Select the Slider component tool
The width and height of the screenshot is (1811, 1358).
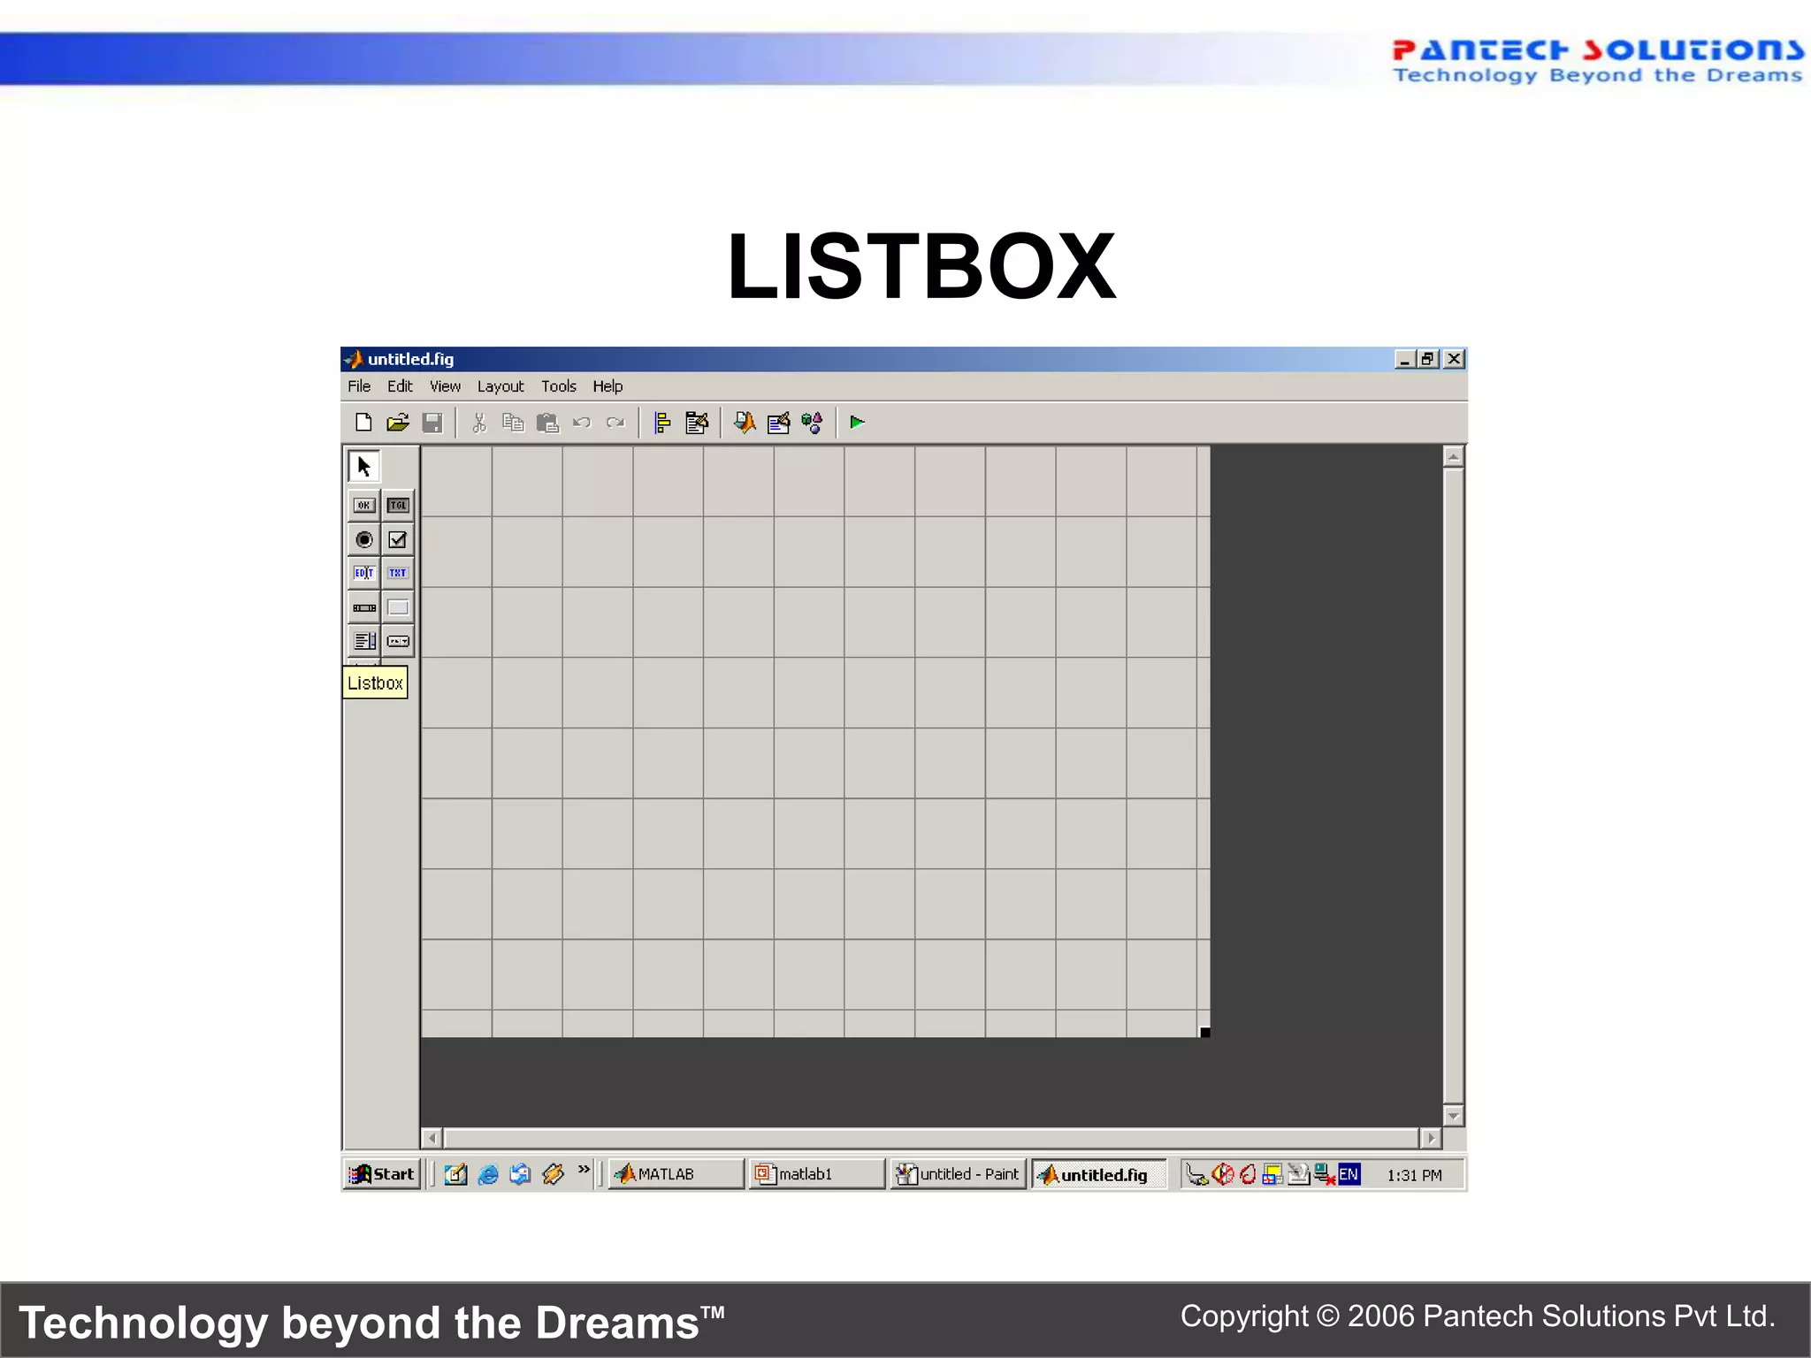tap(364, 607)
